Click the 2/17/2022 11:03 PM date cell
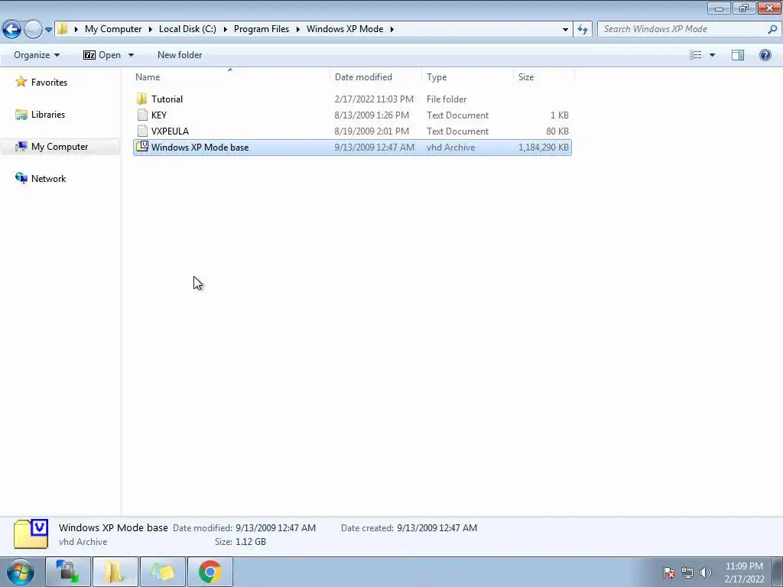 click(x=374, y=99)
